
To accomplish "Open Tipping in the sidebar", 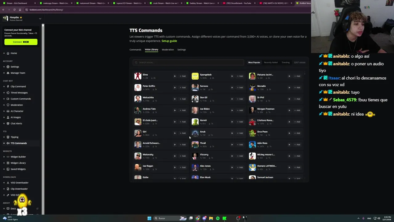I will coord(14,137).
